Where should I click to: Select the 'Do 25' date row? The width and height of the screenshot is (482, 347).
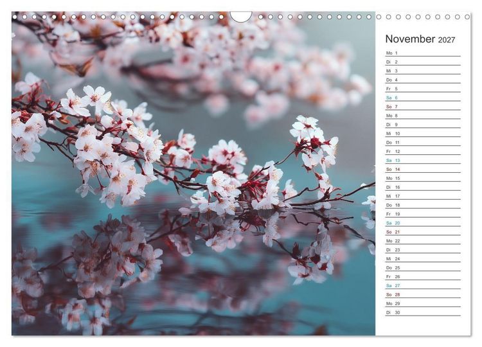click(423, 267)
